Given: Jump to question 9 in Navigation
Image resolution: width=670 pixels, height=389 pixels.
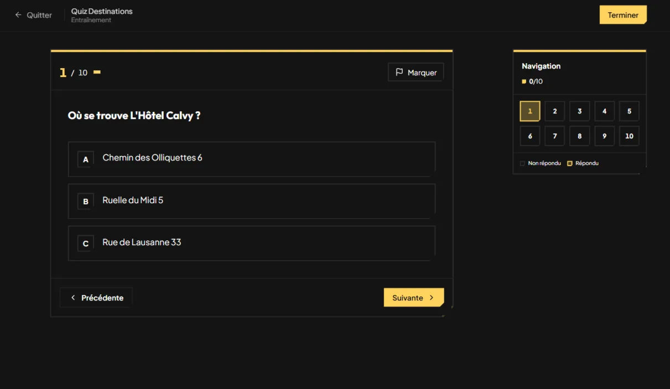Looking at the screenshot, I should [x=605, y=136].
